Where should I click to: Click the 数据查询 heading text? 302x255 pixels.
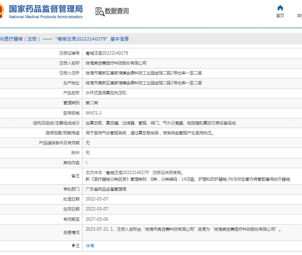point(117,11)
